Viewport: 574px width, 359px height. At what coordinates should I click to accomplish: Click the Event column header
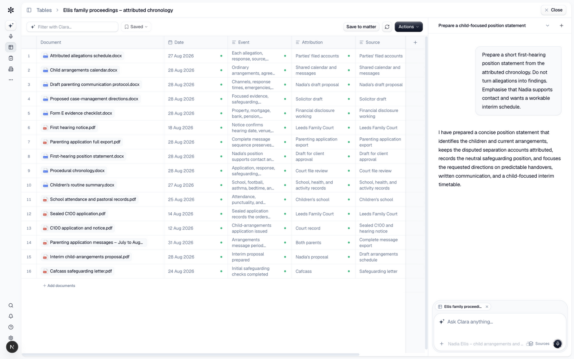(260, 42)
